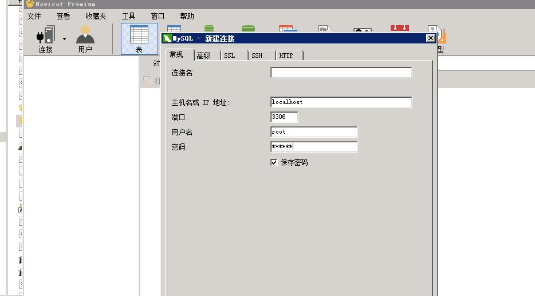Close the MySQL 新建连接 dialog
The height and width of the screenshot is (296, 535).
(430, 38)
